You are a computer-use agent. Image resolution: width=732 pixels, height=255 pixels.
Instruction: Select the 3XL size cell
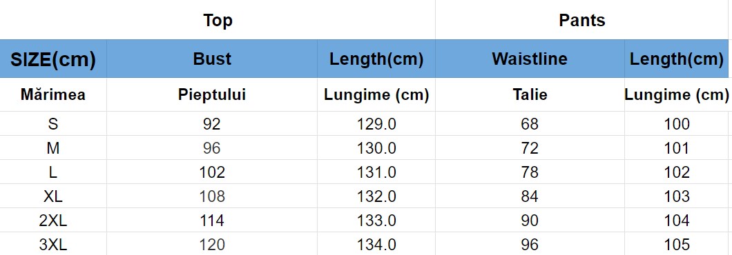(53, 244)
